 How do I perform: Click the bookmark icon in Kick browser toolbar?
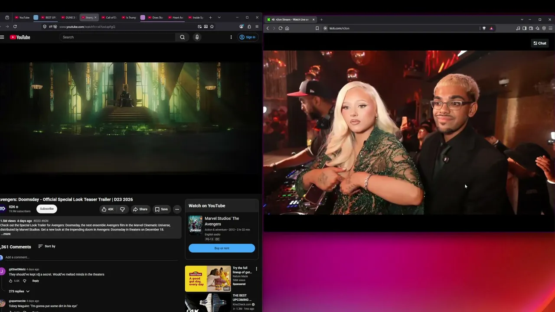click(317, 28)
